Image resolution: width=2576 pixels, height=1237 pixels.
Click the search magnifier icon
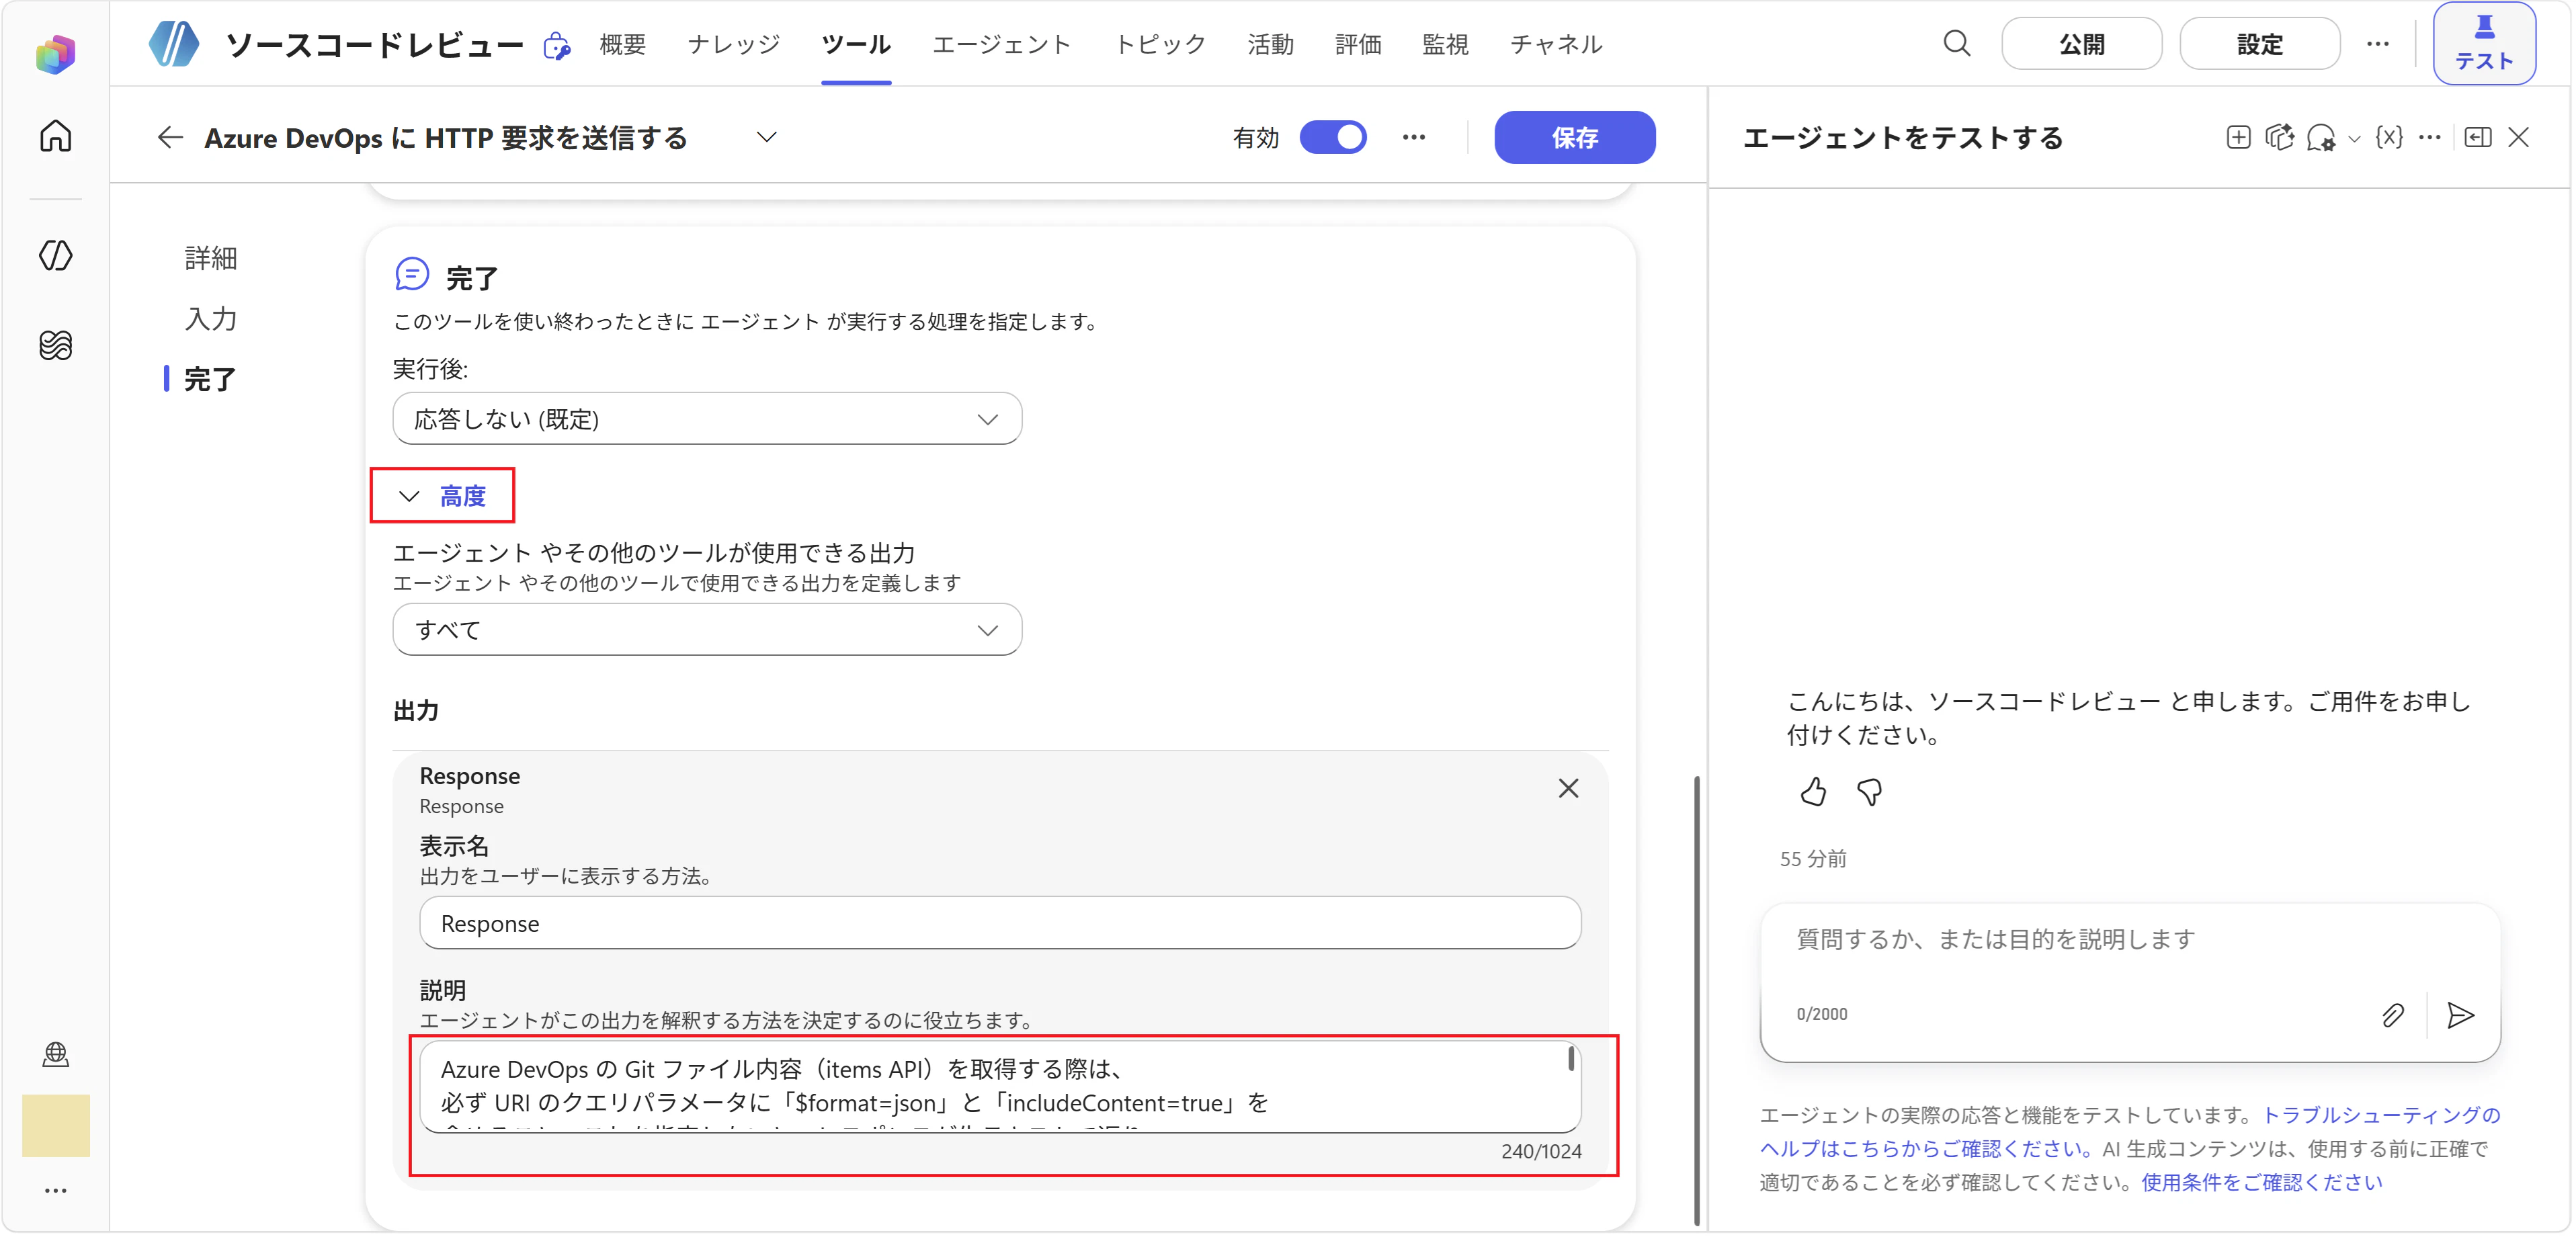point(1956,44)
